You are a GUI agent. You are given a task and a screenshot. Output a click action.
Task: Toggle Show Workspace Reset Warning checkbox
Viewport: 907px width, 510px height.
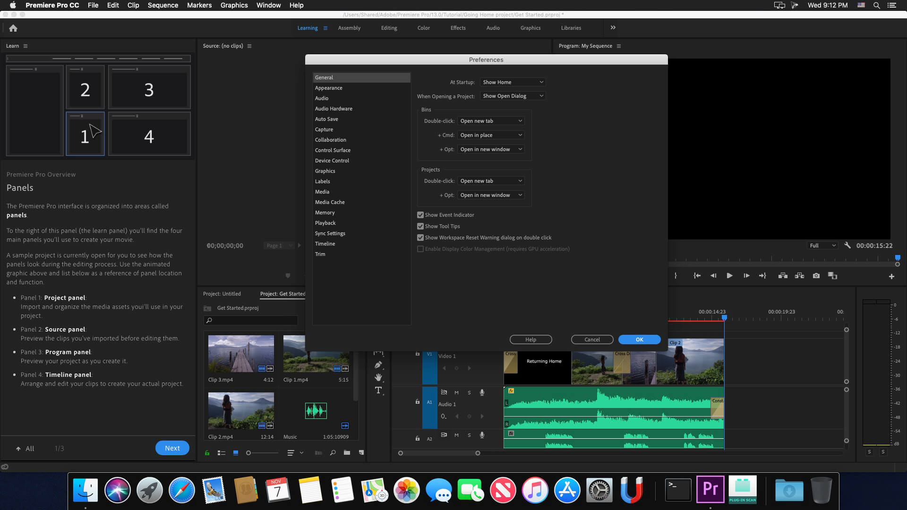coord(420,237)
